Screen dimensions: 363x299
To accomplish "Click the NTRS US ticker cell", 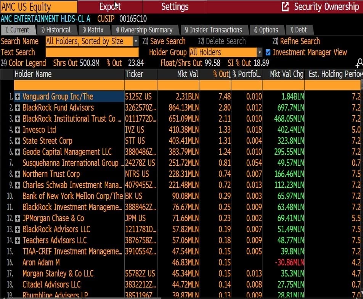I will pos(137,174).
